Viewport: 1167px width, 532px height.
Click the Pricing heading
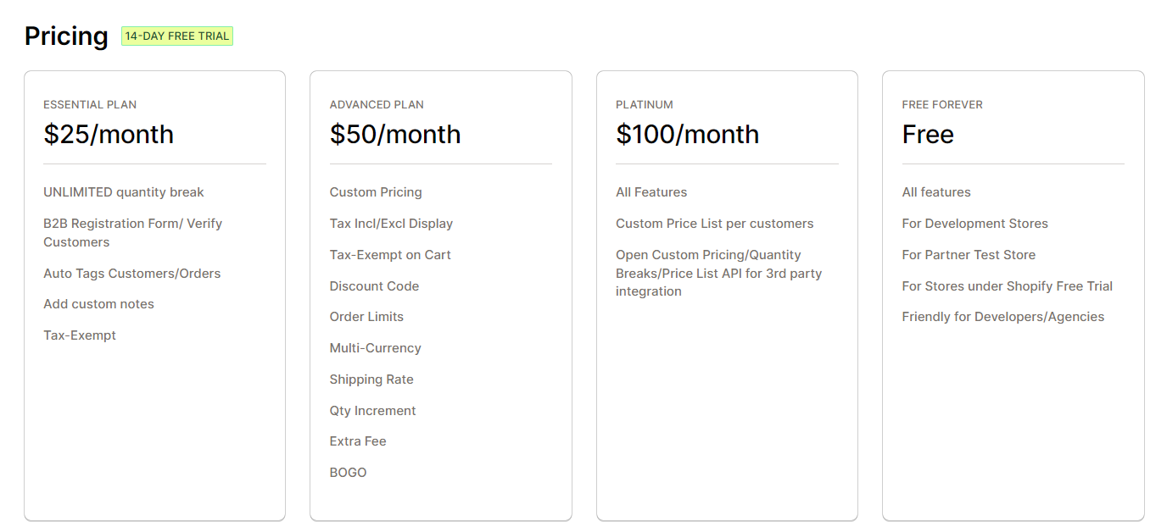point(66,36)
